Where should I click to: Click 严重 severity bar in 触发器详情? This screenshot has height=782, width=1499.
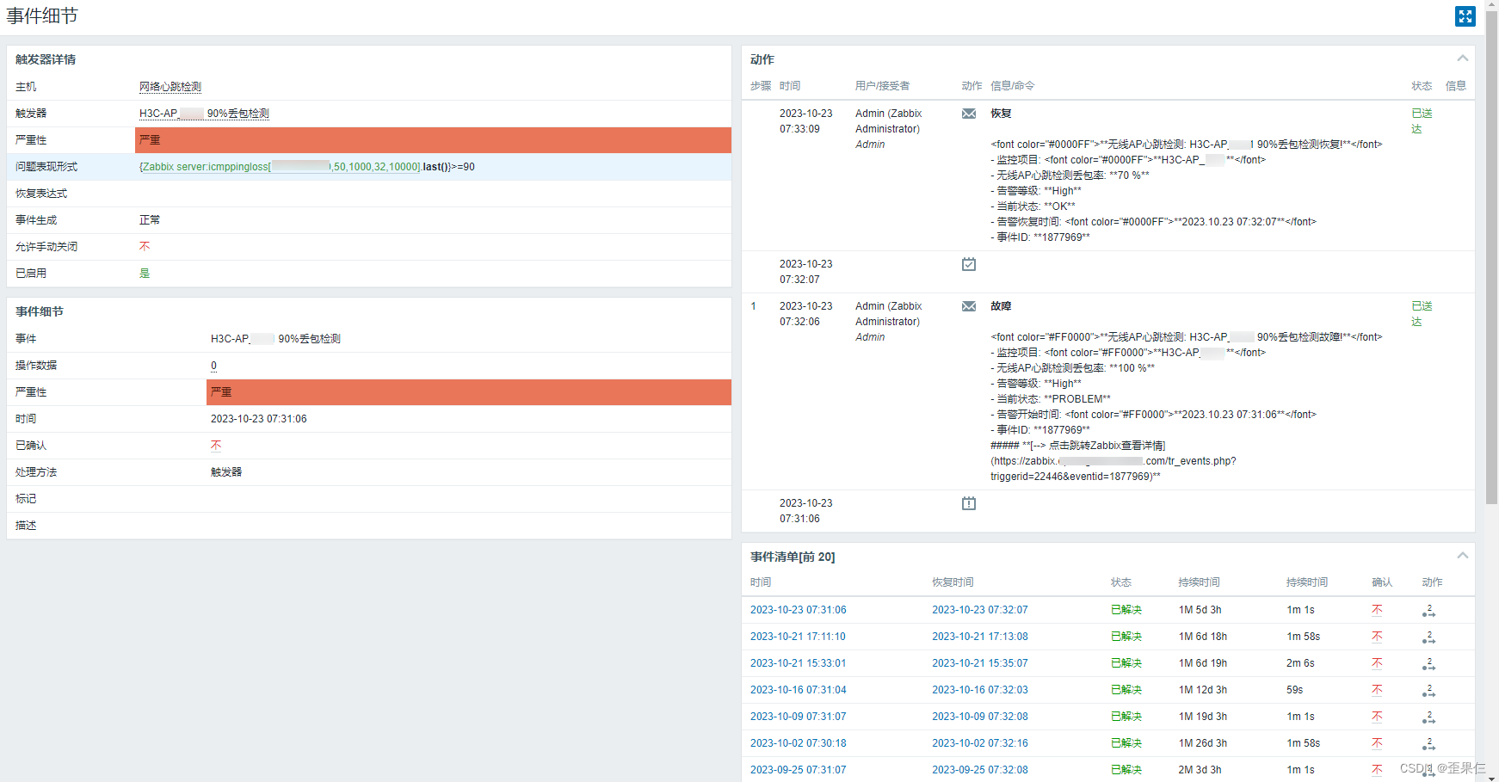point(433,140)
